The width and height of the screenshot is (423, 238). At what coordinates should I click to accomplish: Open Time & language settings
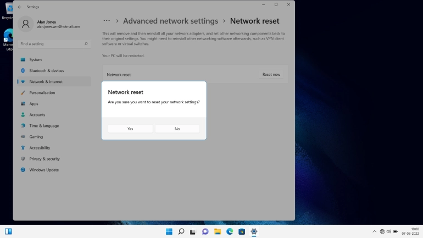tap(54, 126)
